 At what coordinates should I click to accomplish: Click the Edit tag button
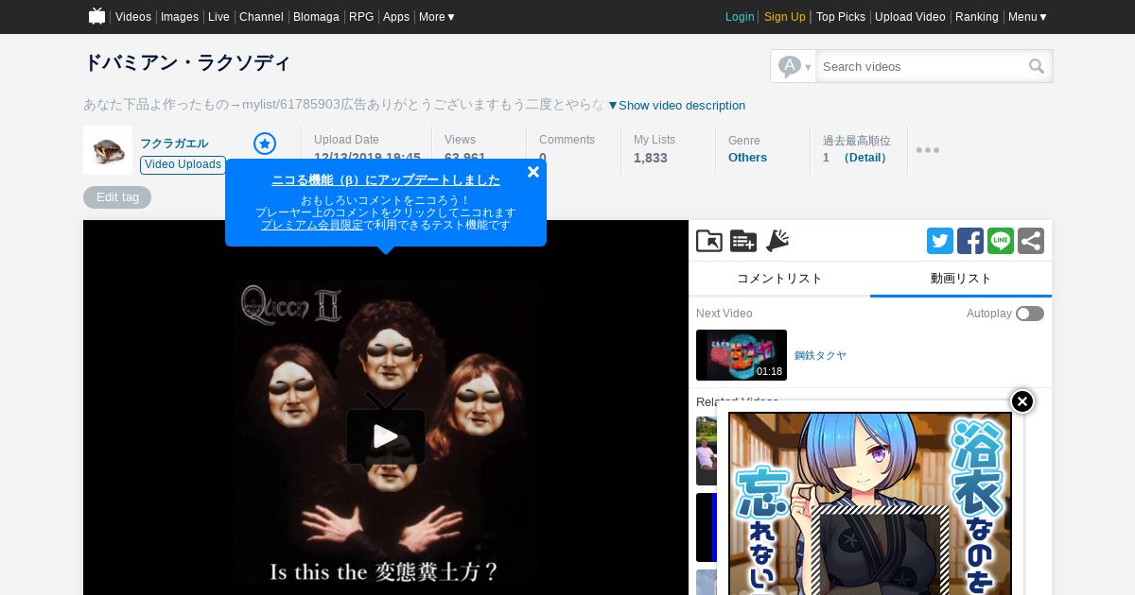coord(117,197)
